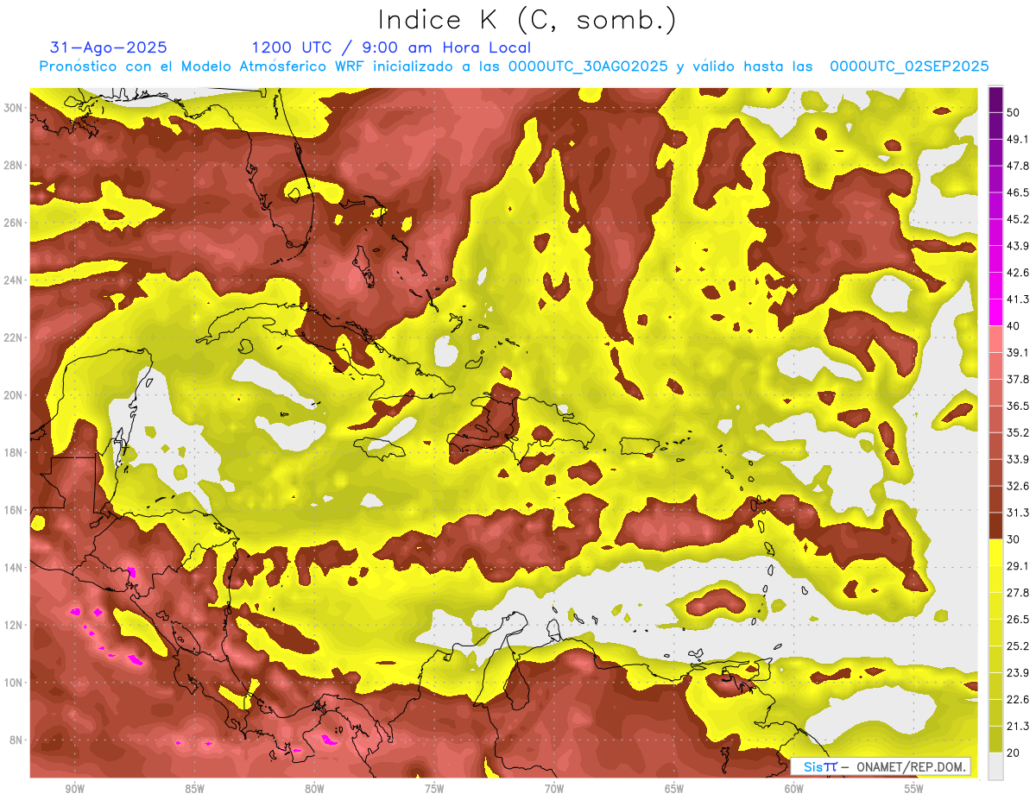Click the legend value '20'
This screenshot has height=800, width=1036.
(x=1014, y=753)
